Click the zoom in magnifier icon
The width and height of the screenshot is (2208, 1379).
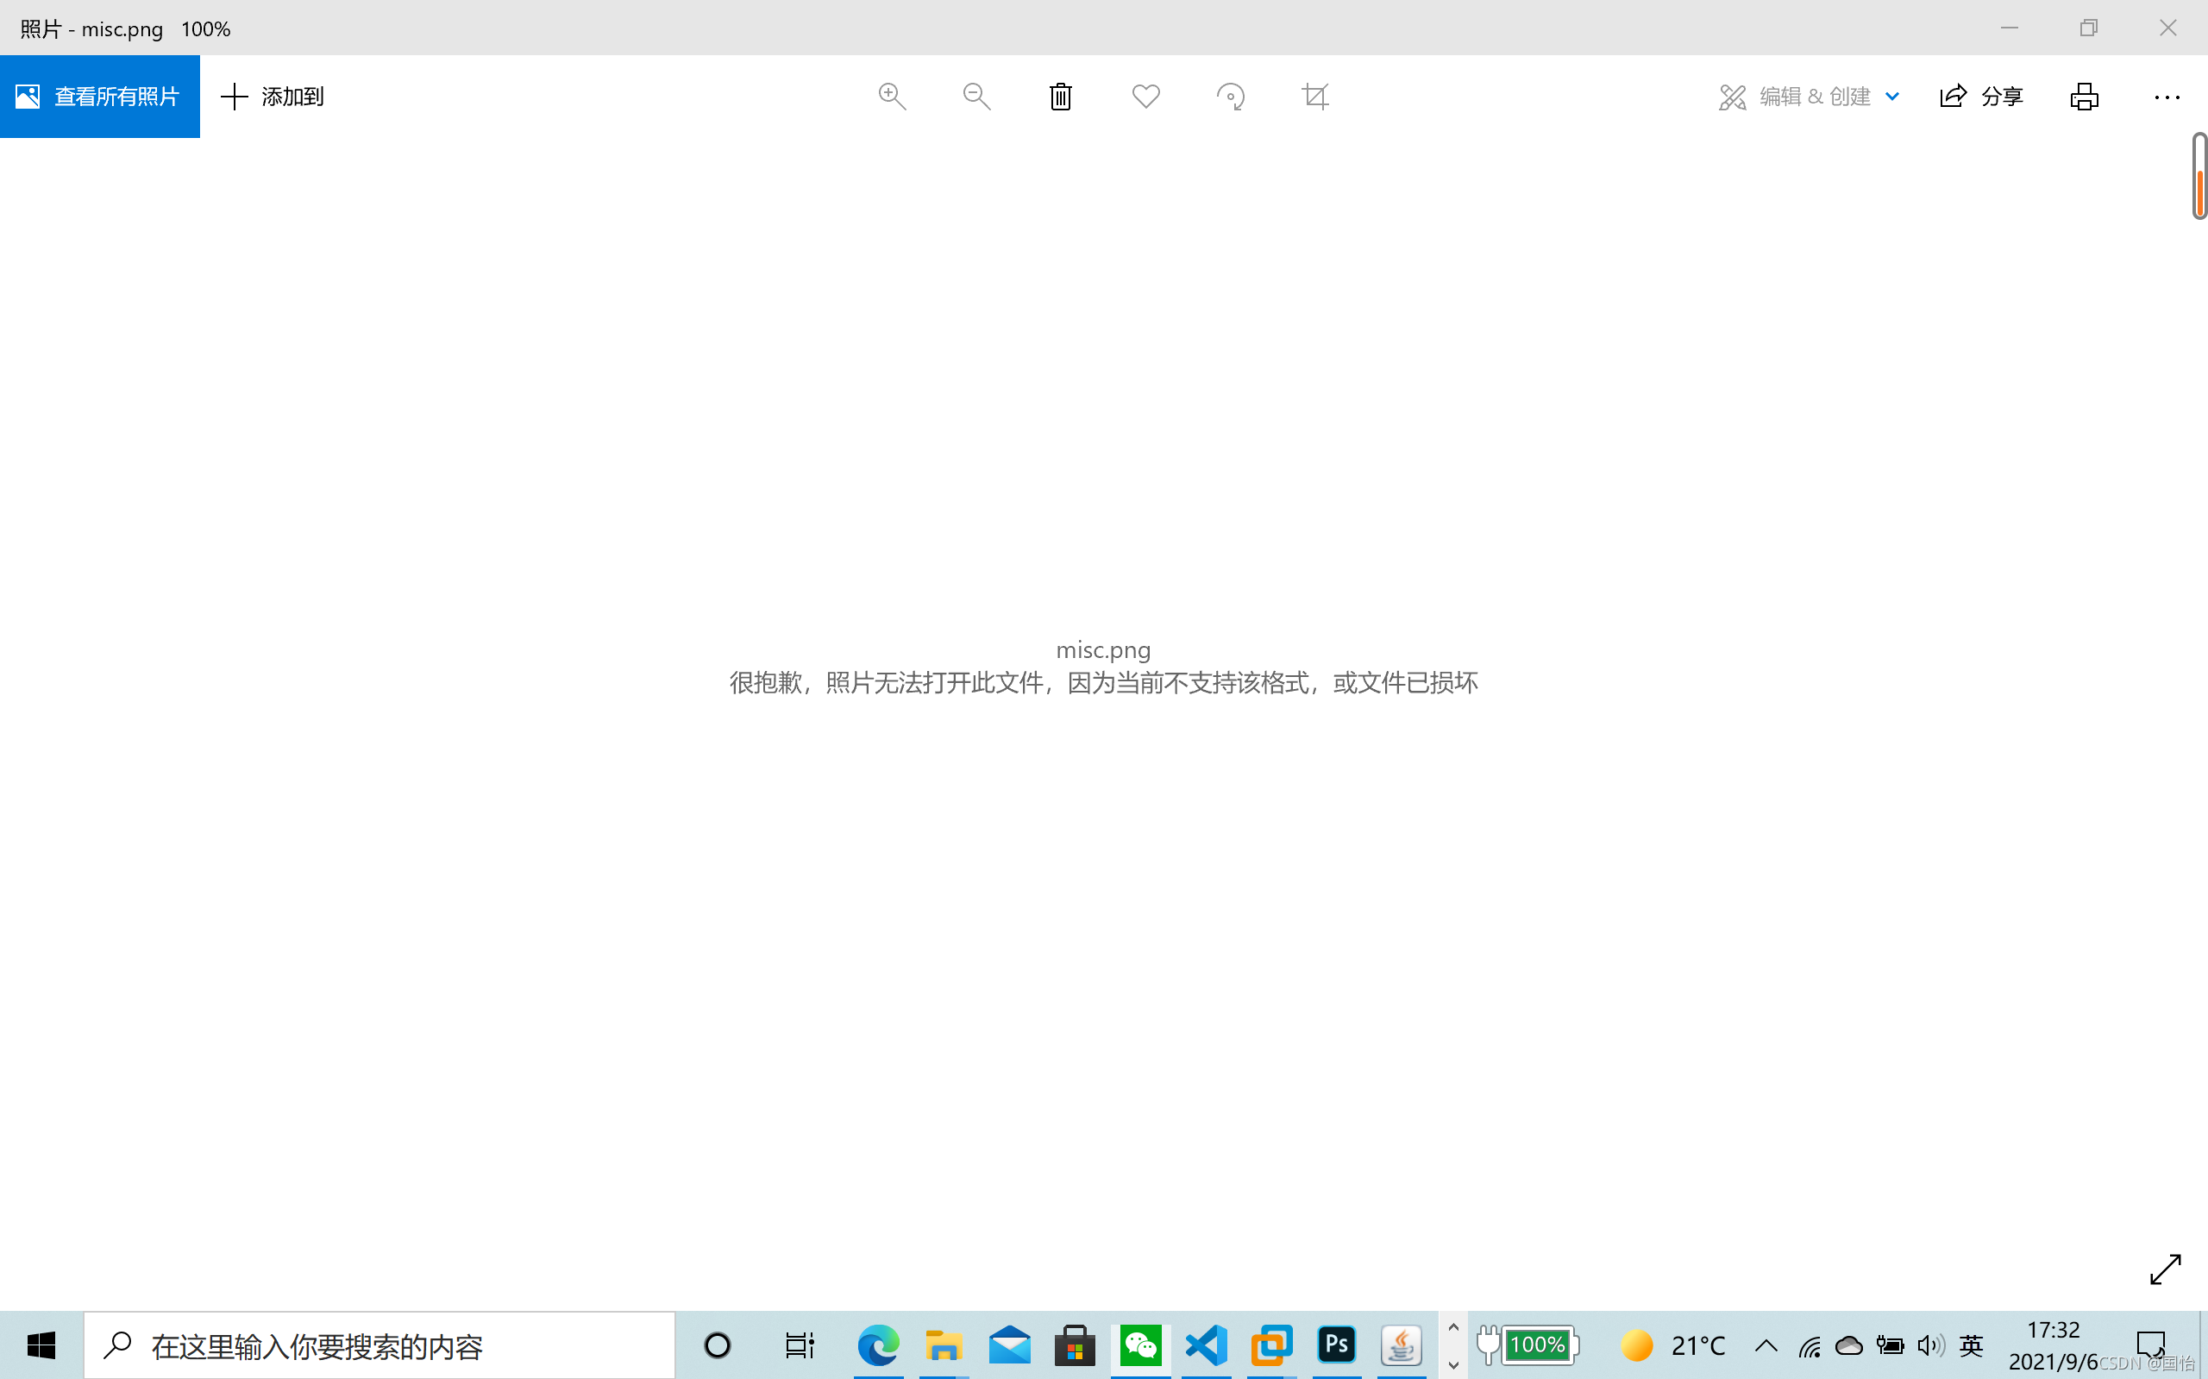[891, 96]
